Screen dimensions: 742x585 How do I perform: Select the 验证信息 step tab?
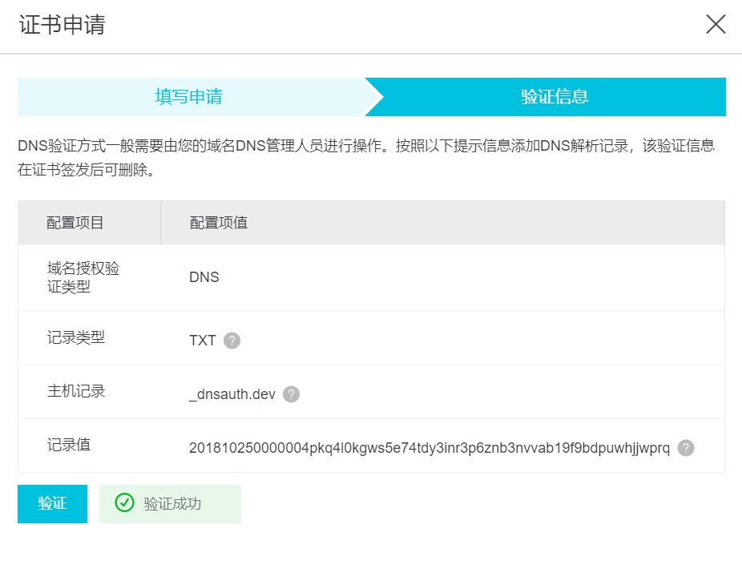(554, 97)
